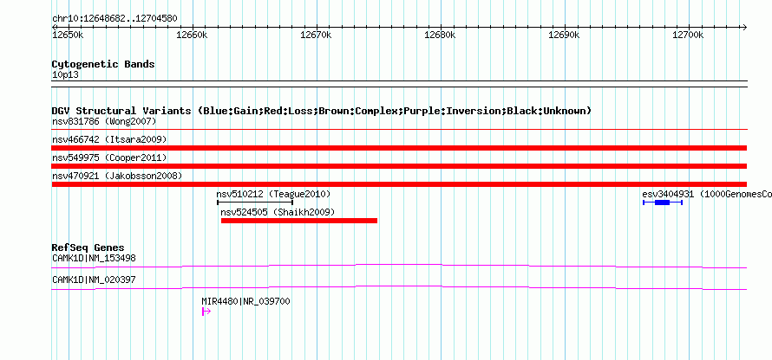Screen dimensions: 772x360
Task: Open the nsv470921 (Jakobsson2008) variant label
Action: click(117, 176)
